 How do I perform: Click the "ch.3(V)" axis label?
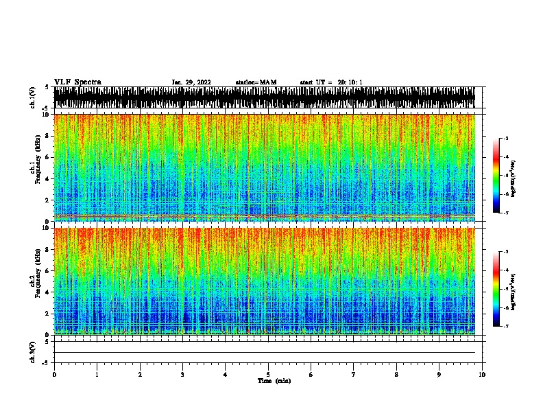[33, 352]
